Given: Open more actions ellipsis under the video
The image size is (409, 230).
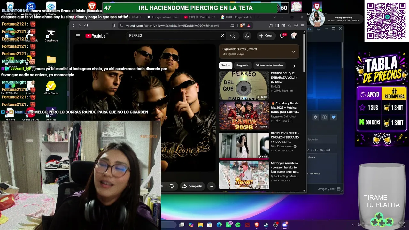Looking at the screenshot, I should point(211,186).
